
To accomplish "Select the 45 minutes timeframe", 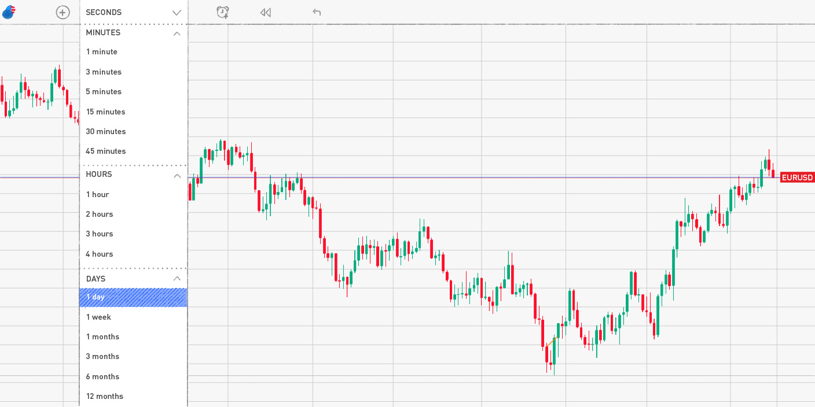I will pos(106,151).
